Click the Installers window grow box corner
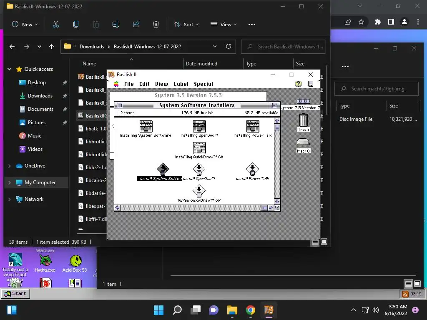 pyautogui.click(x=277, y=208)
